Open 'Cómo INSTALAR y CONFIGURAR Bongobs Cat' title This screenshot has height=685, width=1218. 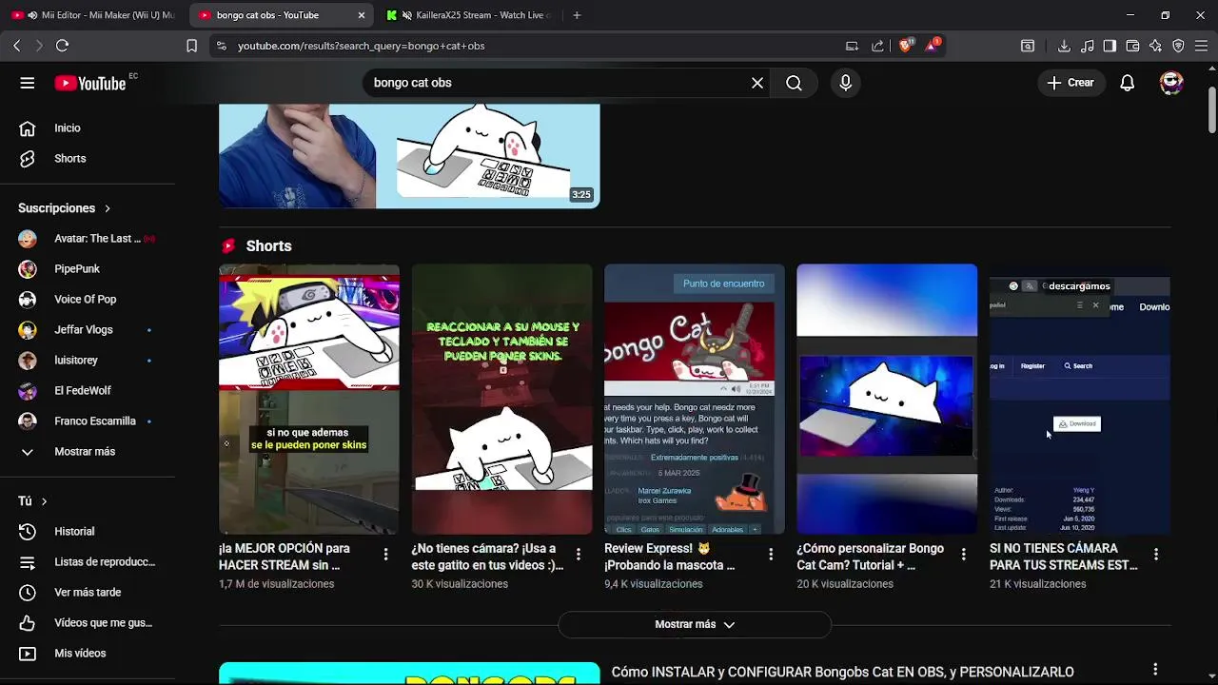[842, 673]
